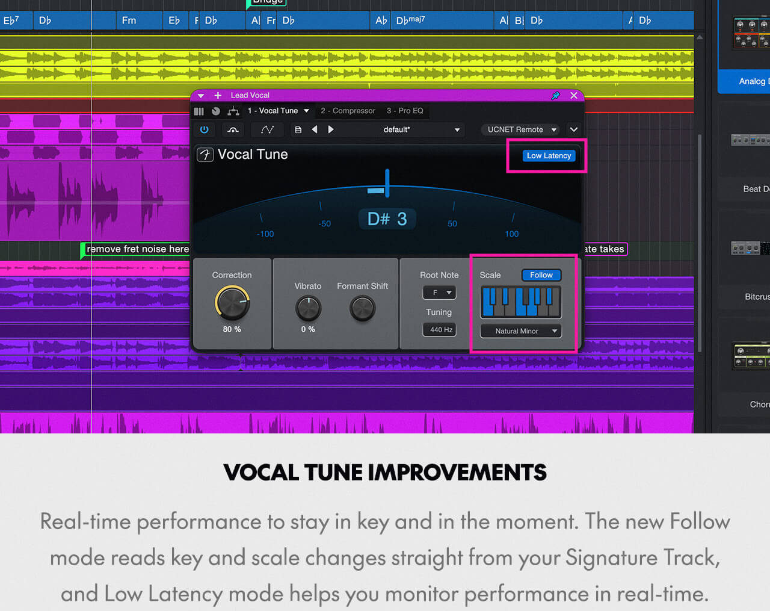The image size is (770, 611).
Task: Open the Natural Minor scale dropdown
Action: coord(521,331)
